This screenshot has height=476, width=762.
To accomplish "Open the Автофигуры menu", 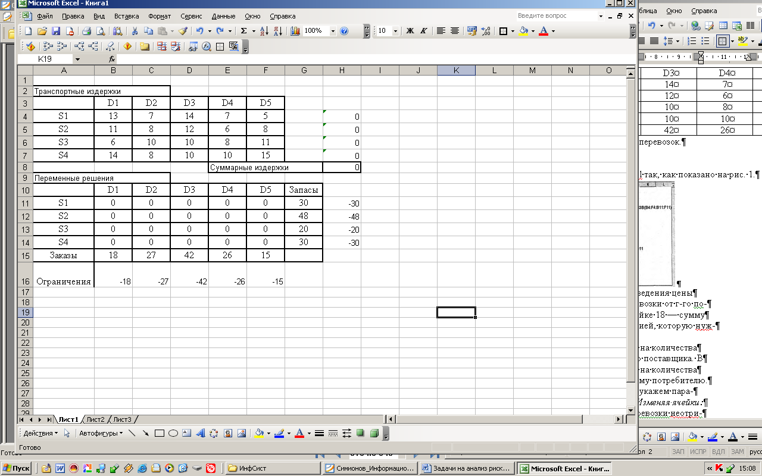I will coord(101,433).
